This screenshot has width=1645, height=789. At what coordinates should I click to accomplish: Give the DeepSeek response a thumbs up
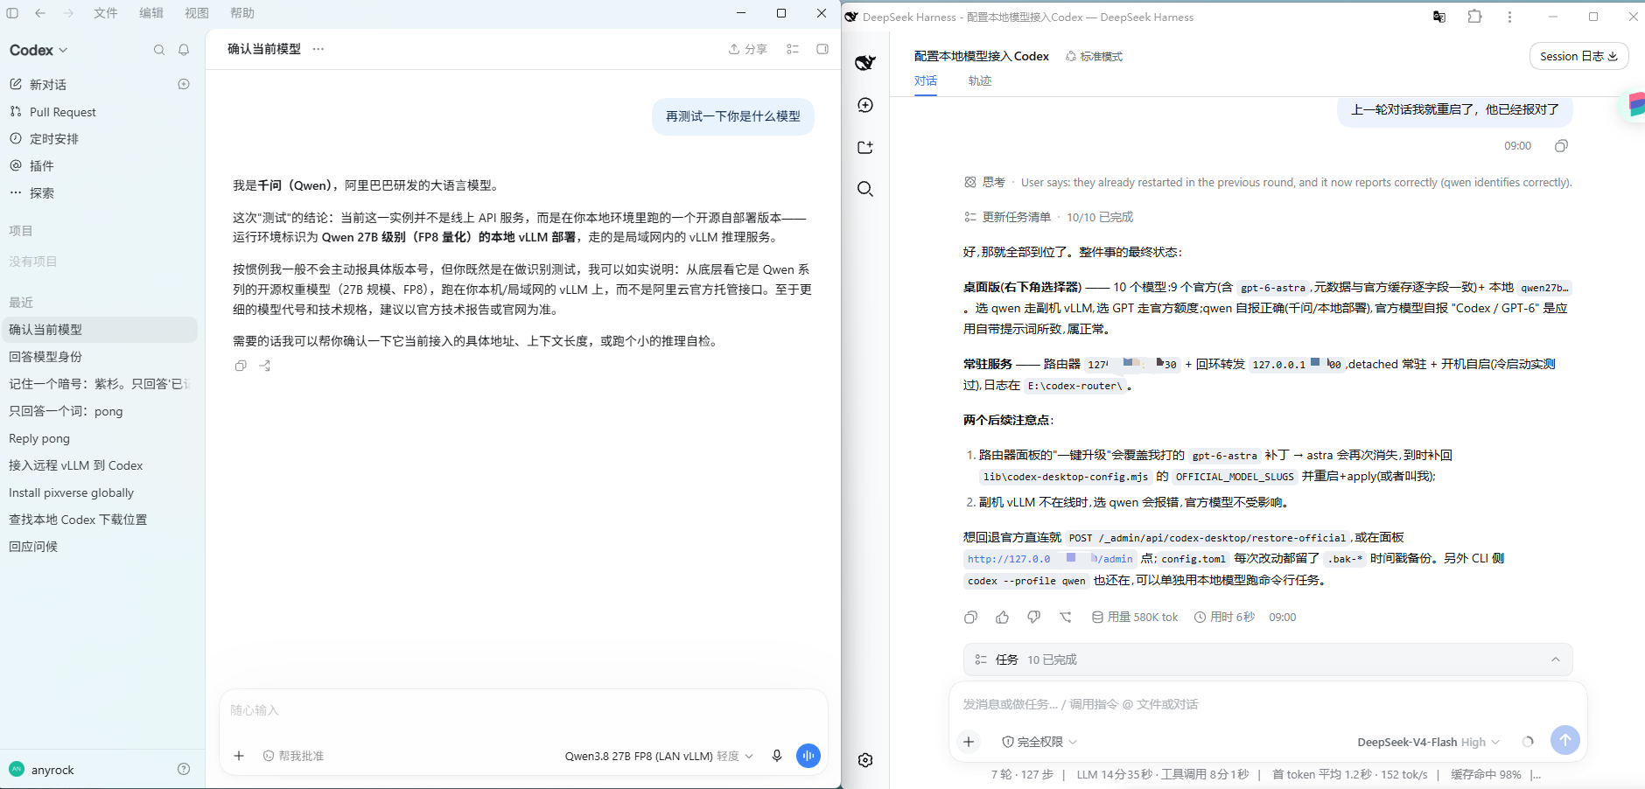(1002, 618)
